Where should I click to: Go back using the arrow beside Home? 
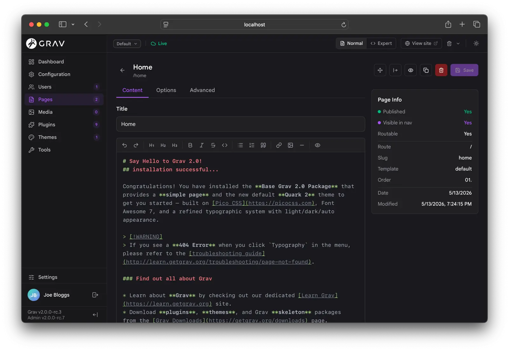tap(122, 70)
